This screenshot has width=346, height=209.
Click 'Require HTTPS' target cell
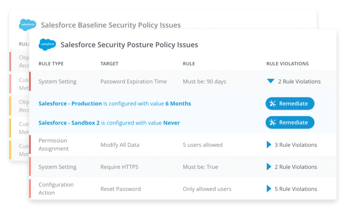pyautogui.click(x=119, y=167)
